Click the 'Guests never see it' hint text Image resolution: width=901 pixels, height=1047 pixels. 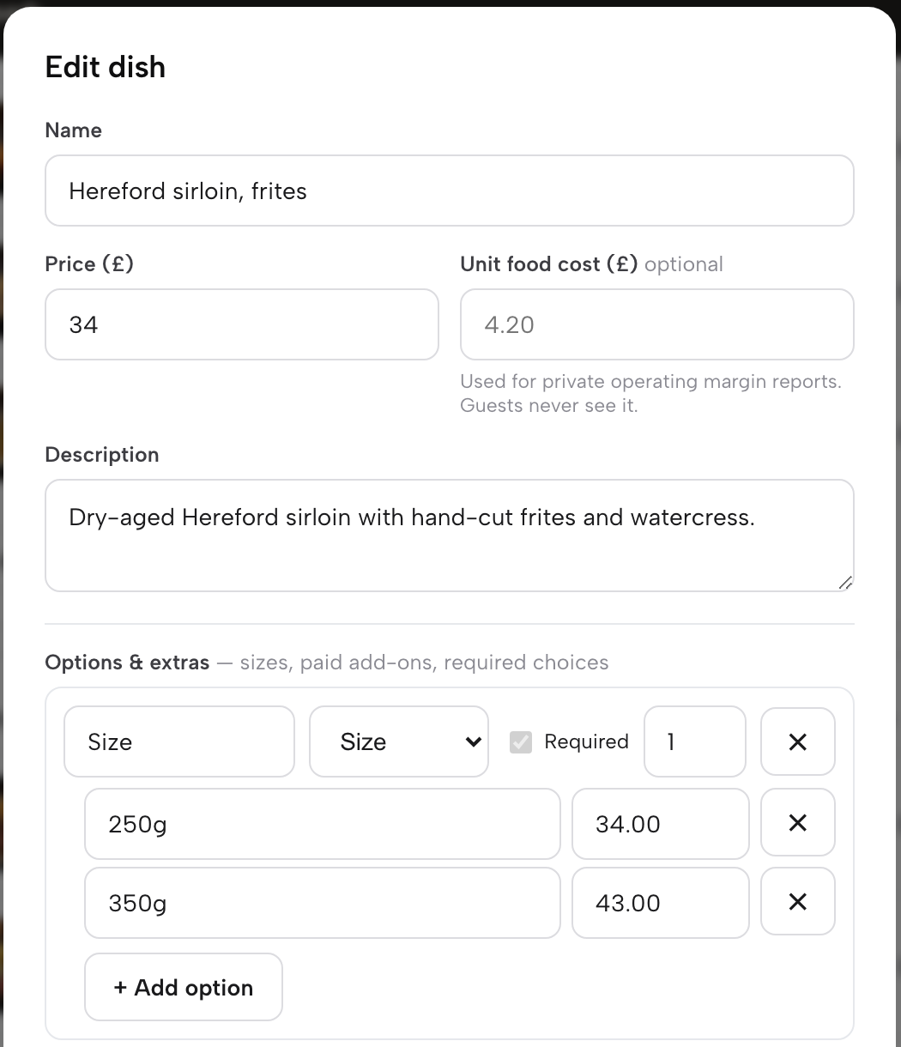click(549, 405)
